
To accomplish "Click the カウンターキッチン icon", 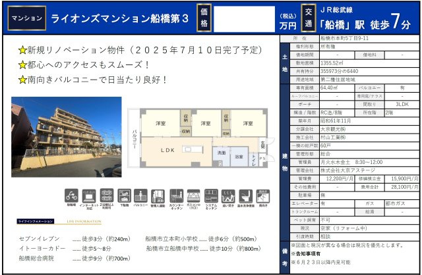I will coord(177,196).
